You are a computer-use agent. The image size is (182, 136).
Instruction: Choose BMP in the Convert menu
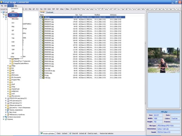point(13,11)
